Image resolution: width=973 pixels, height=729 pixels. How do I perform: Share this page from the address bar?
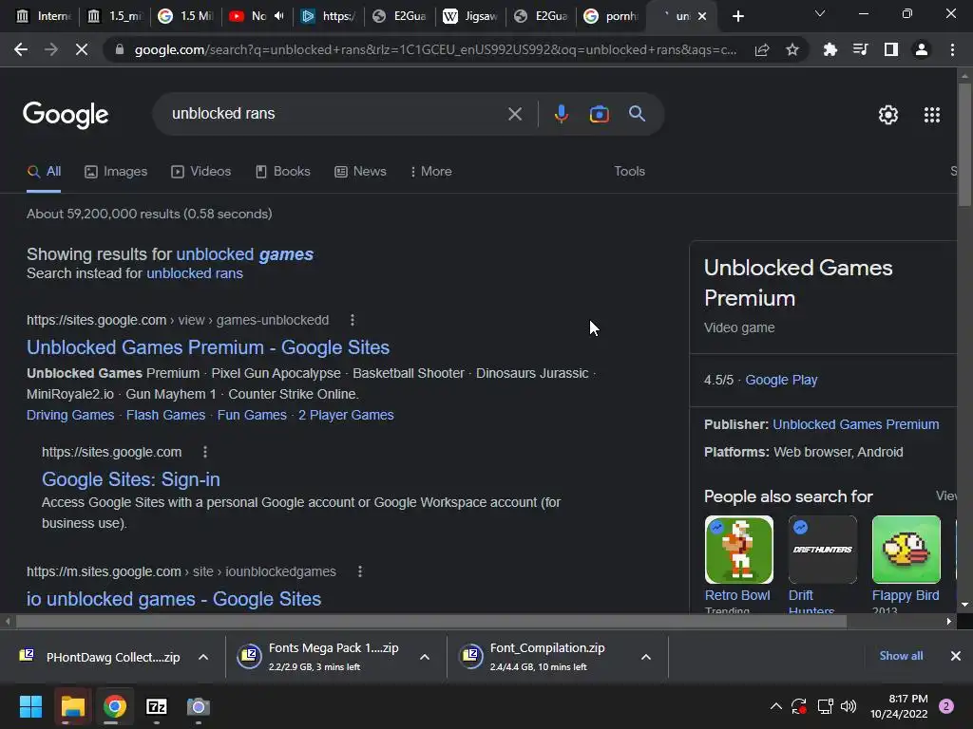pyautogui.click(x=762, y=49)
